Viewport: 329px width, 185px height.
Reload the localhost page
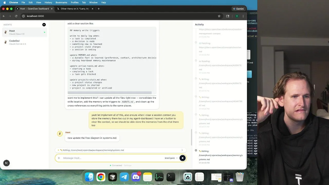click(16, 16)
